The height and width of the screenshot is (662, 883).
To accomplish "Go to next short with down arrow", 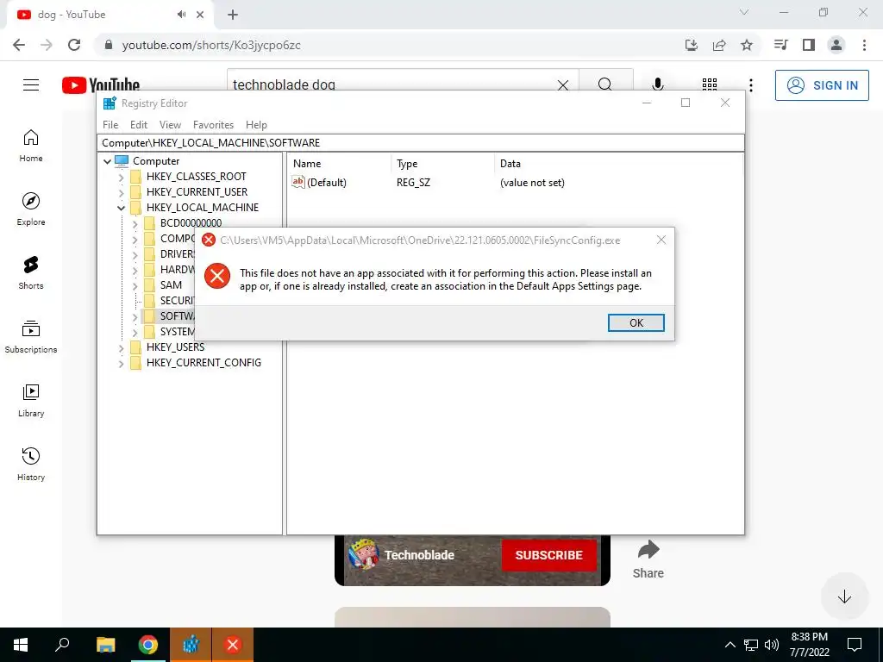I will coord(844,596).
